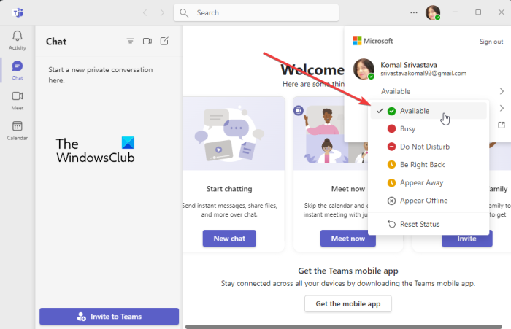Click the horizontal scrollbar at bottom

click(x=344, y=327)
